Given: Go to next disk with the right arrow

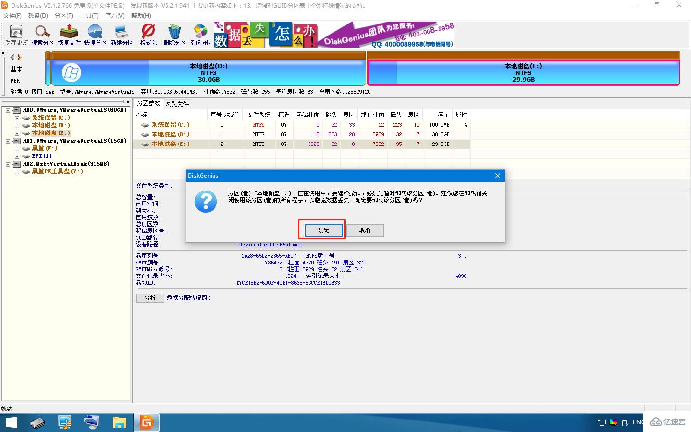Looking at the screenshot, I should [20, 57].
